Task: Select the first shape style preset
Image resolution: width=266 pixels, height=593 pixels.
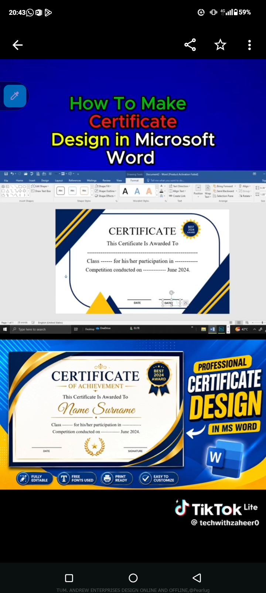Action: (61, 191)
